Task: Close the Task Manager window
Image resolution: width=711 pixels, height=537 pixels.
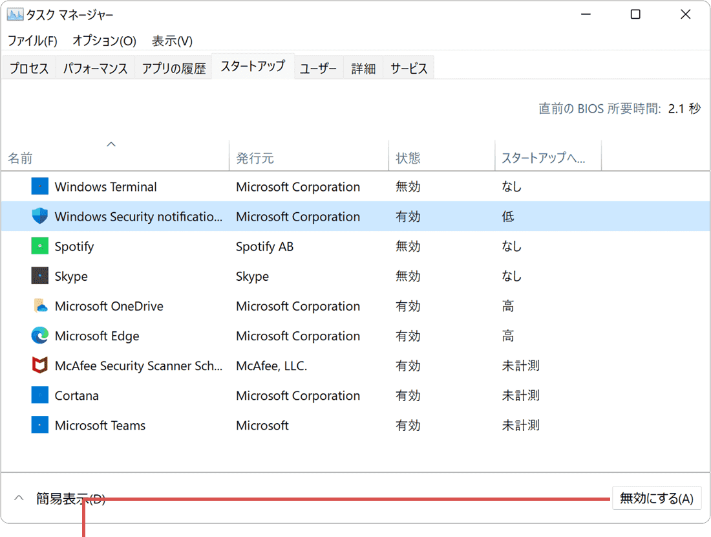Action: 686,14
